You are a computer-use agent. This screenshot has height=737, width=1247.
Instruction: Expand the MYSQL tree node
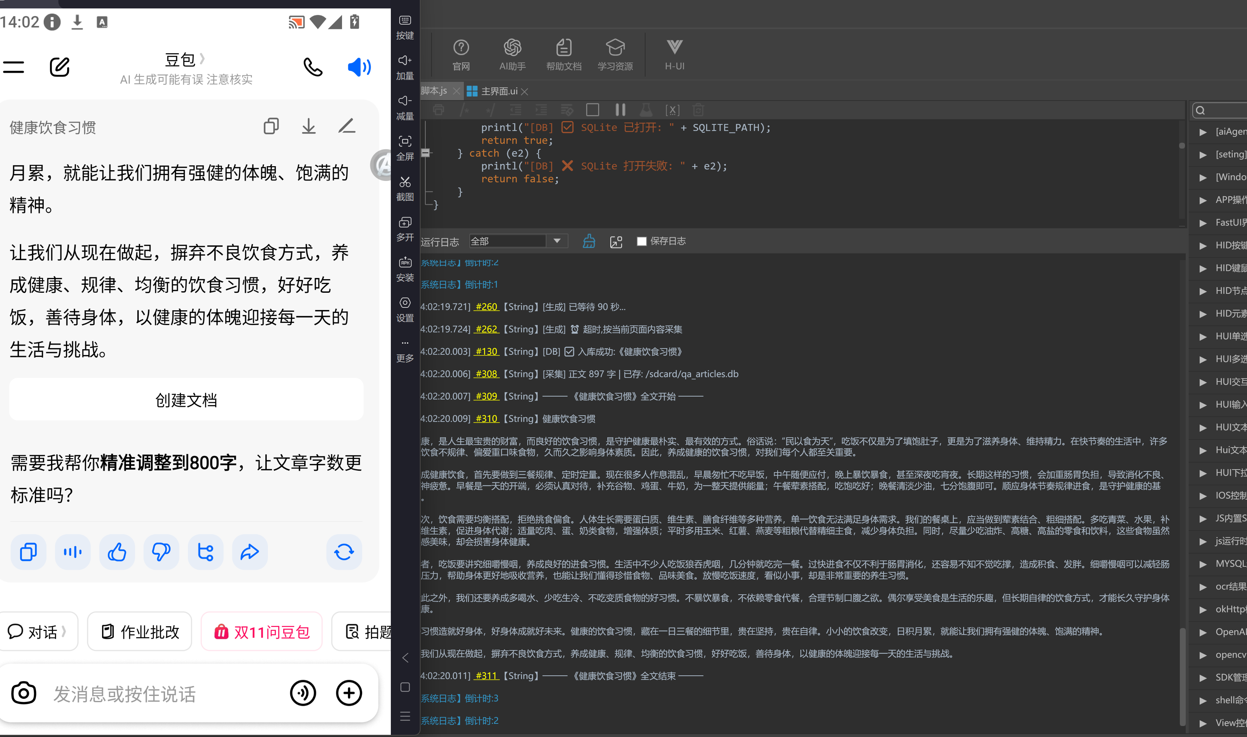1203,564
